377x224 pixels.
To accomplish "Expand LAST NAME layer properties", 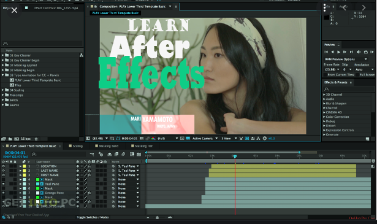I will click(20, 171).
